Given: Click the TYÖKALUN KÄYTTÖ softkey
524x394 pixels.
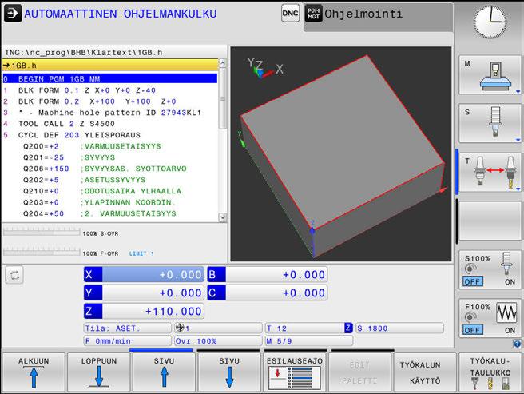Looking at the screenshot, I should click(425, 372).
